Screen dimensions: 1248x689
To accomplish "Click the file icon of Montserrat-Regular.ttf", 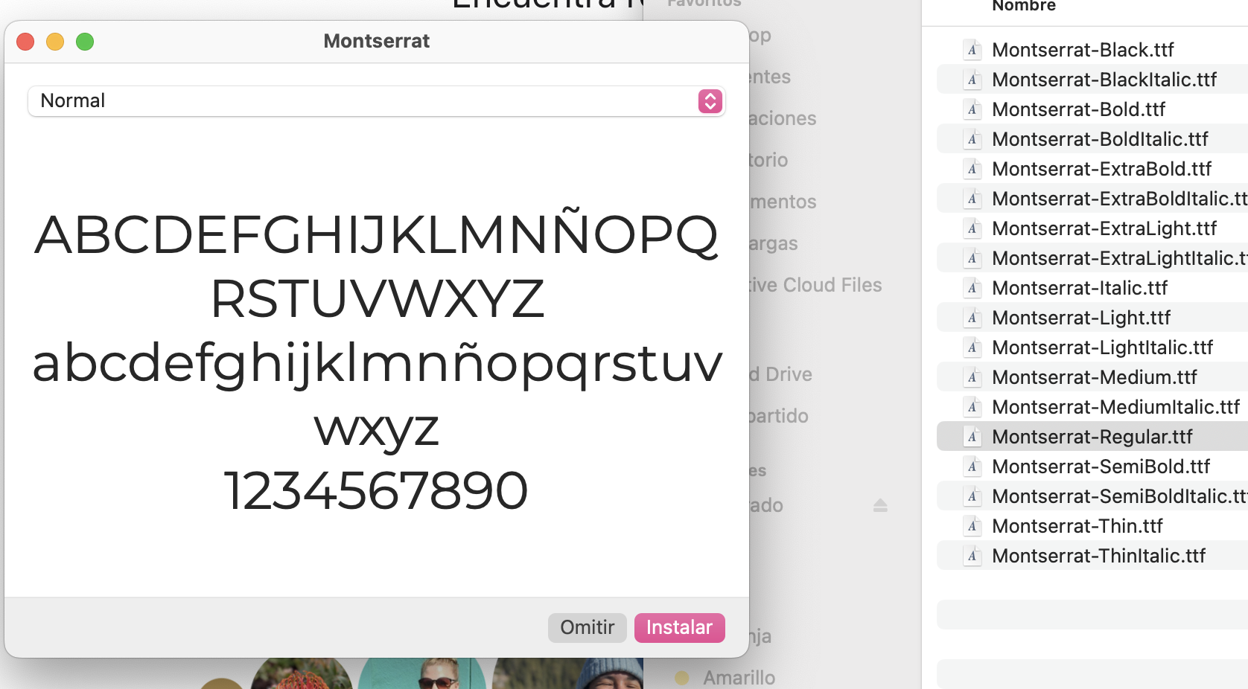I will point(972,437).
